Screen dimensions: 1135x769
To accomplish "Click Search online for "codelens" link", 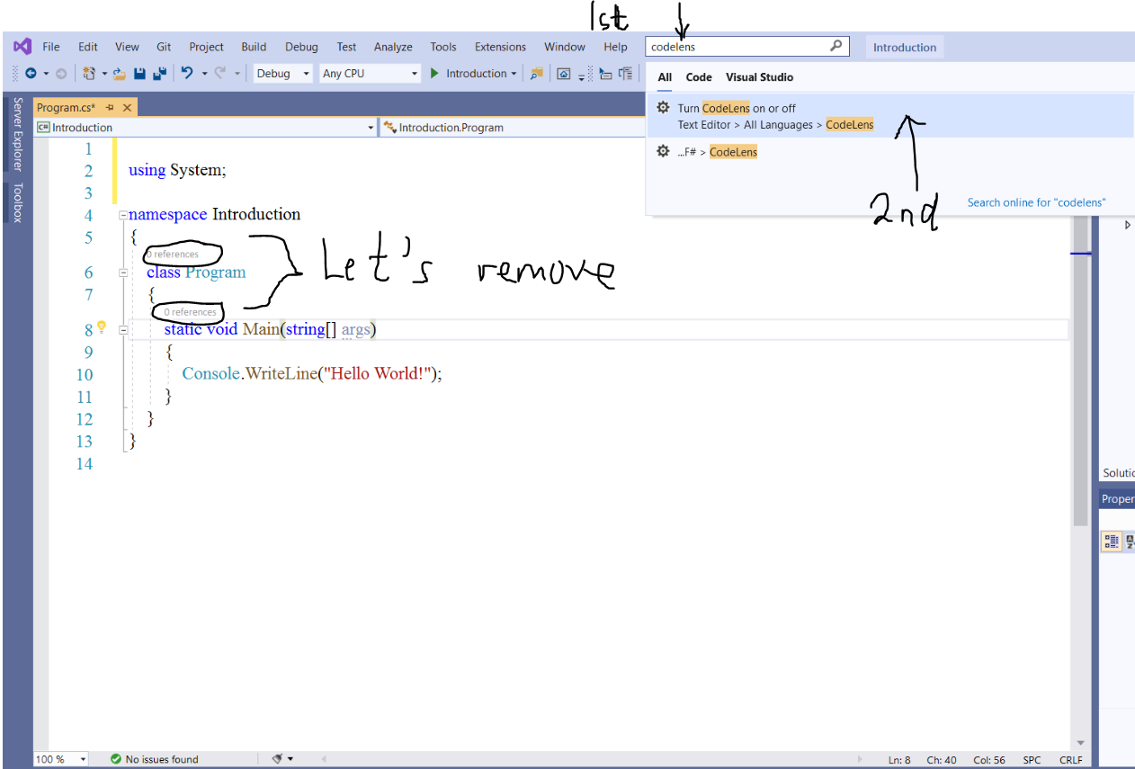I will tap(1036, 202).
